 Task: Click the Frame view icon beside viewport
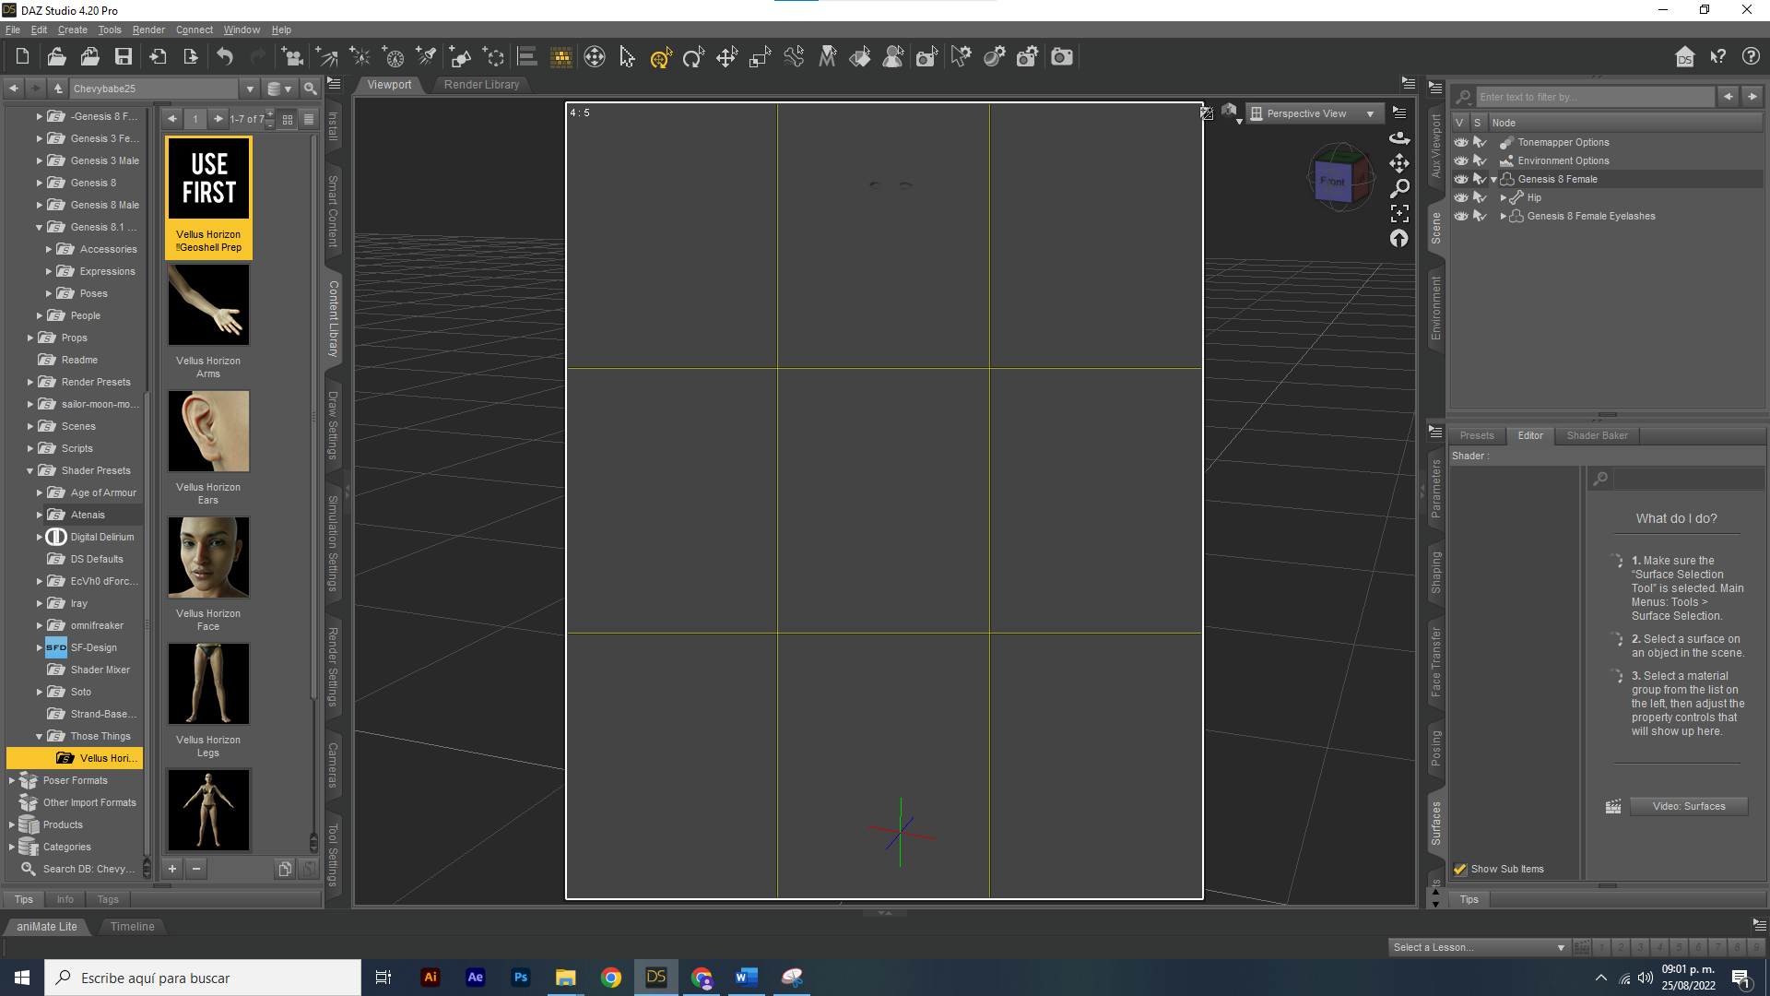click(1399, 213)
